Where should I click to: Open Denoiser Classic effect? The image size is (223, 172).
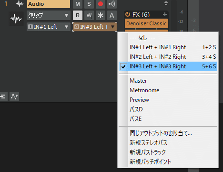tap(146, 23)
